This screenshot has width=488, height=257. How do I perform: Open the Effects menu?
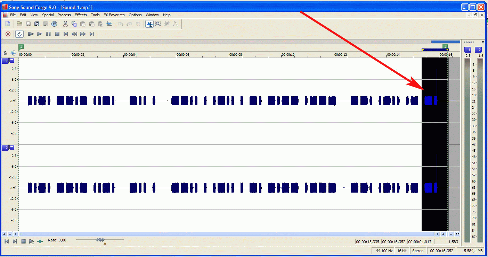click(81, 15)
